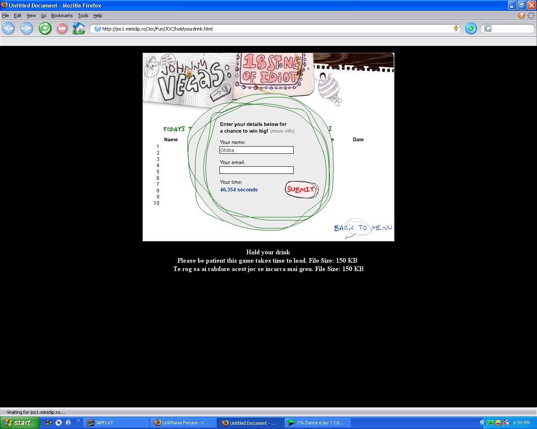This screenshot has width=537, height=429.
Task: Open the Tools menu
Action: pyautogui.click(x=83, y=16)
